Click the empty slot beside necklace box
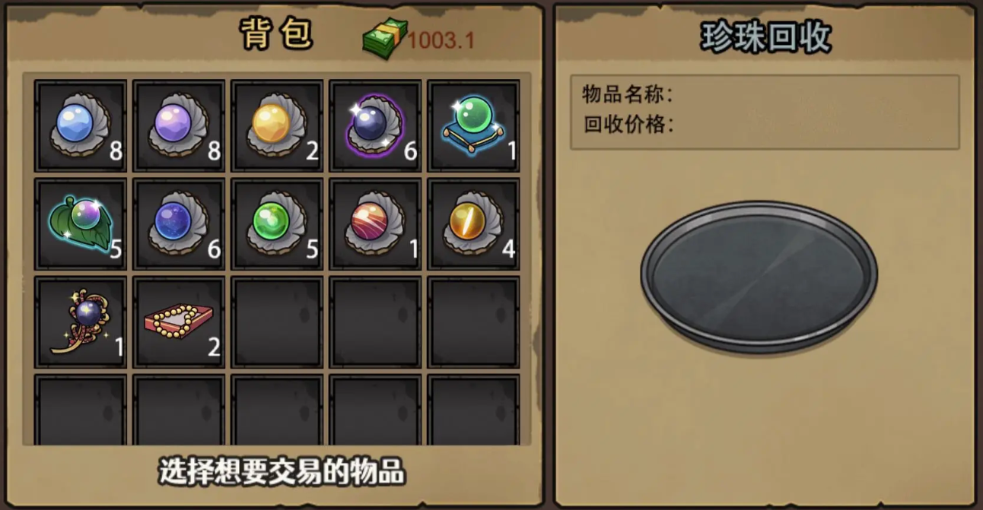The height and width of the screenshot is (510, 983). [x=277, y=322]
